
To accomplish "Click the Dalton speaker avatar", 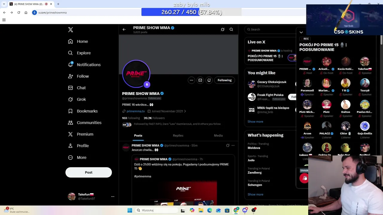I will tap(346, 105).
